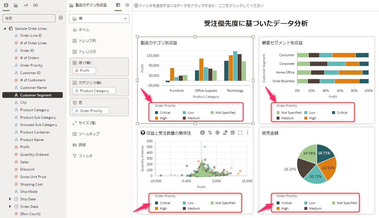Image resolution: width=379 pixels, height=218 pixels.
Task: Click 販売金額 chart title
Action: point(270,133)
